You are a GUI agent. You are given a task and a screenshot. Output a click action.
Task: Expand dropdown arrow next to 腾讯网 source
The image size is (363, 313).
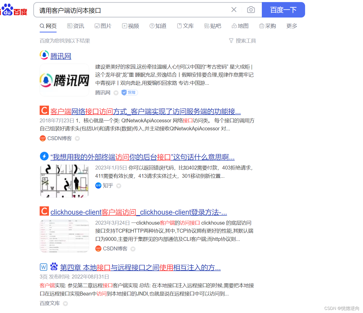(116, 93)
